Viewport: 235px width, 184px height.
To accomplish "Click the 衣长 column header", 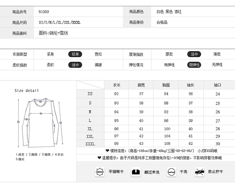I will click(x=117, y=85).
